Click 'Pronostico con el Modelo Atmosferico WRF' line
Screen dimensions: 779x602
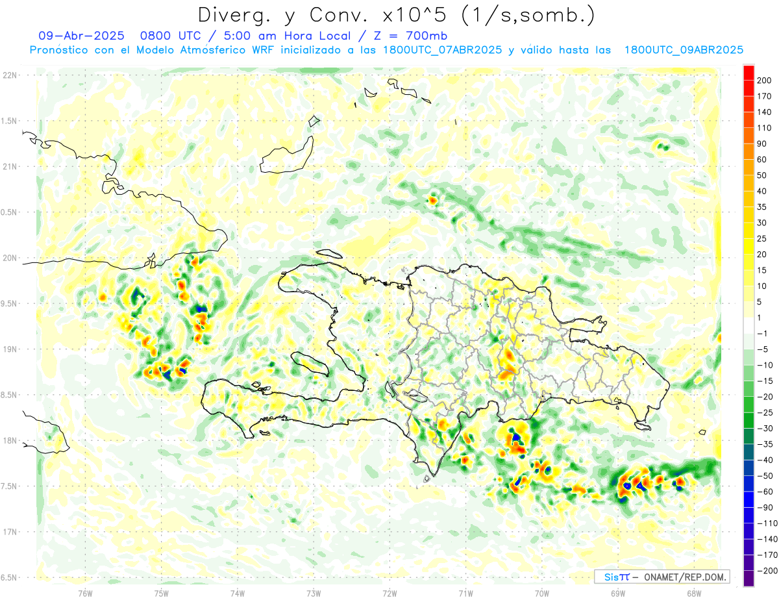click(386, 50)
